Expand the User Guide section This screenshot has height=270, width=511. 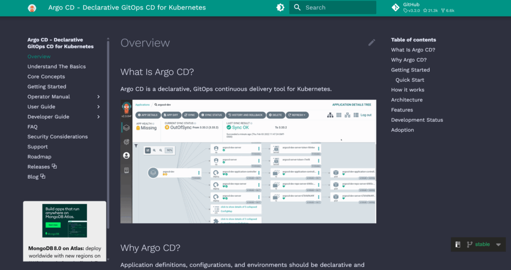(98, 107)
